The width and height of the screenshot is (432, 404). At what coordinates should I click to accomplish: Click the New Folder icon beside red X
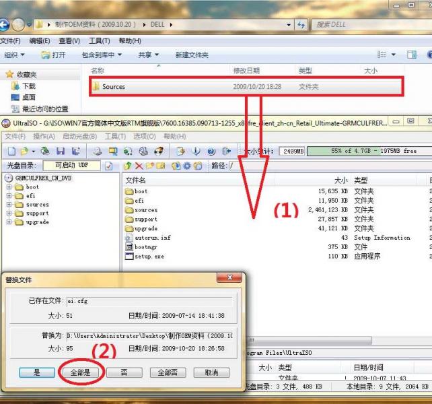pos(149,166)
